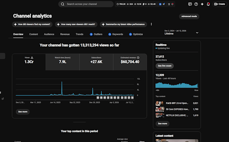Click the 27,612 subscribers count
This screenshot has height=142, width=229.
160,57
